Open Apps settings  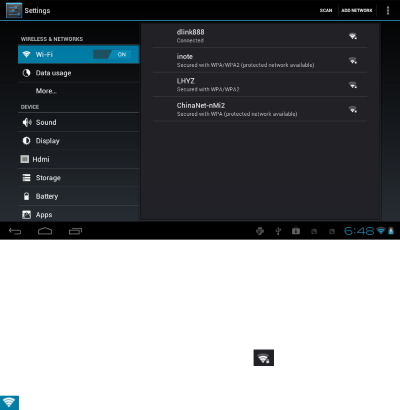click(78, 215)
